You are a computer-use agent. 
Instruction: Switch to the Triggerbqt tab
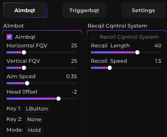(x=84, y=10)
